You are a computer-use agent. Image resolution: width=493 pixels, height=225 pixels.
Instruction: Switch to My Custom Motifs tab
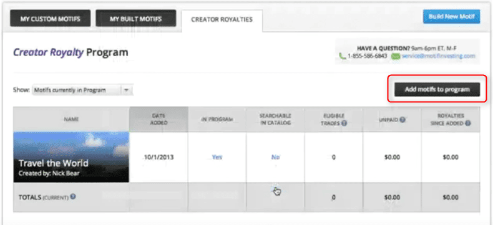point(51,19)
